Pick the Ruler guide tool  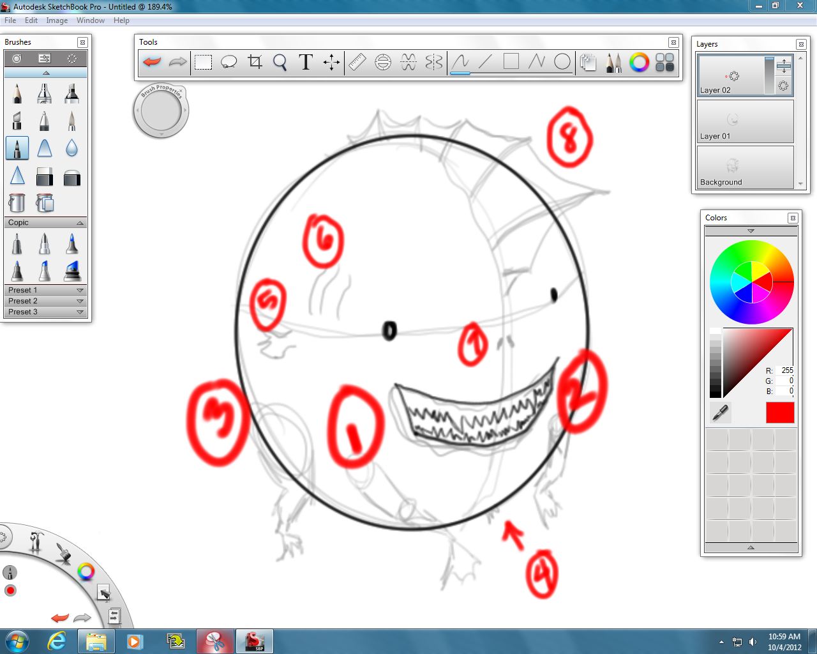[x=357, y=62]
